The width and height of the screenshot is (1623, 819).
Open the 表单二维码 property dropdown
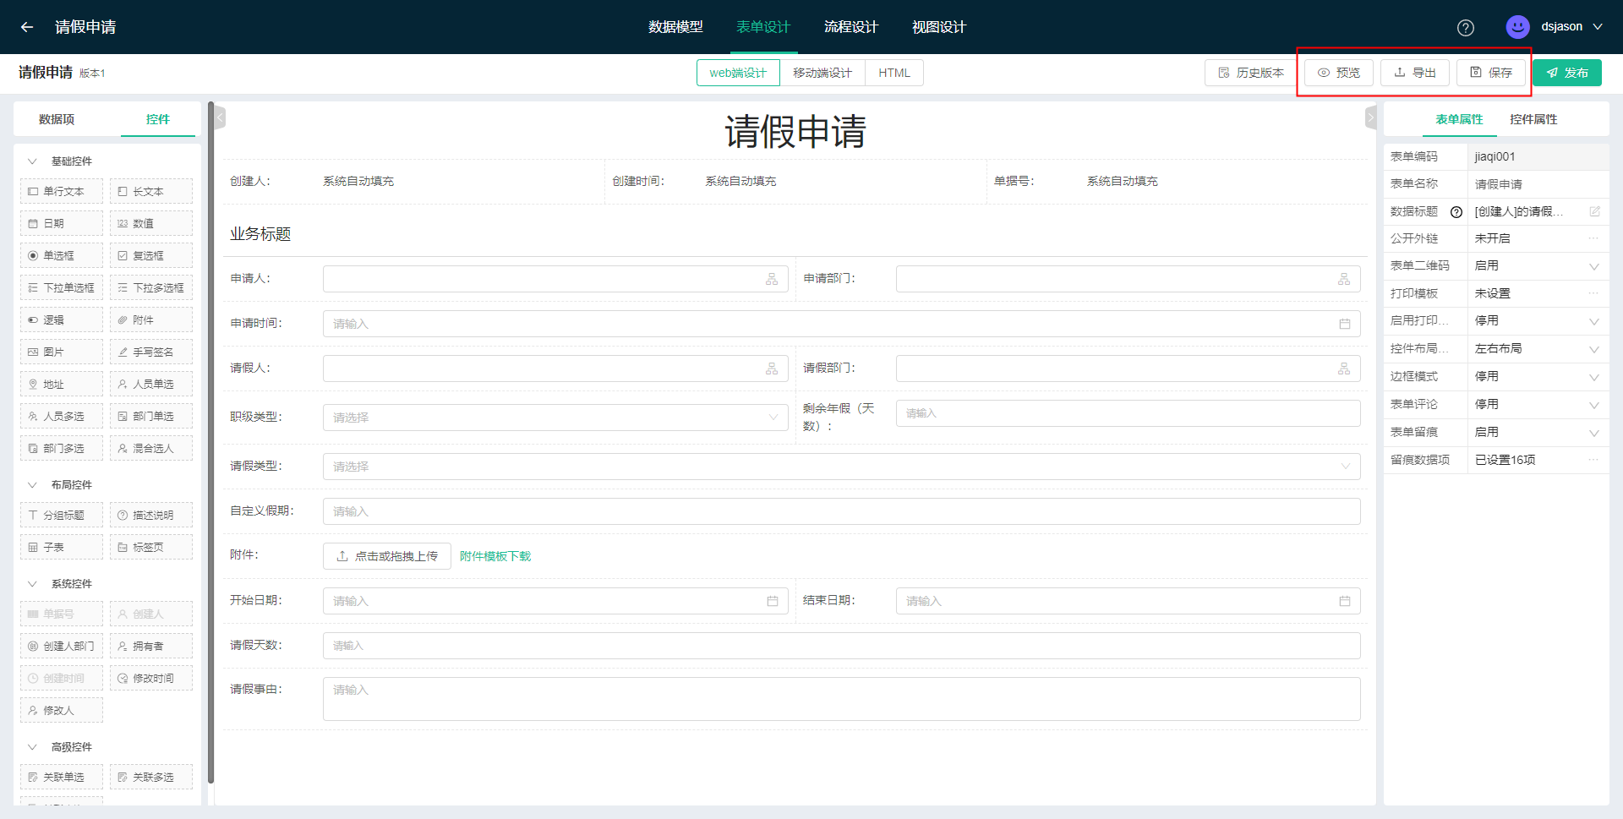[x=1538, y=265]
